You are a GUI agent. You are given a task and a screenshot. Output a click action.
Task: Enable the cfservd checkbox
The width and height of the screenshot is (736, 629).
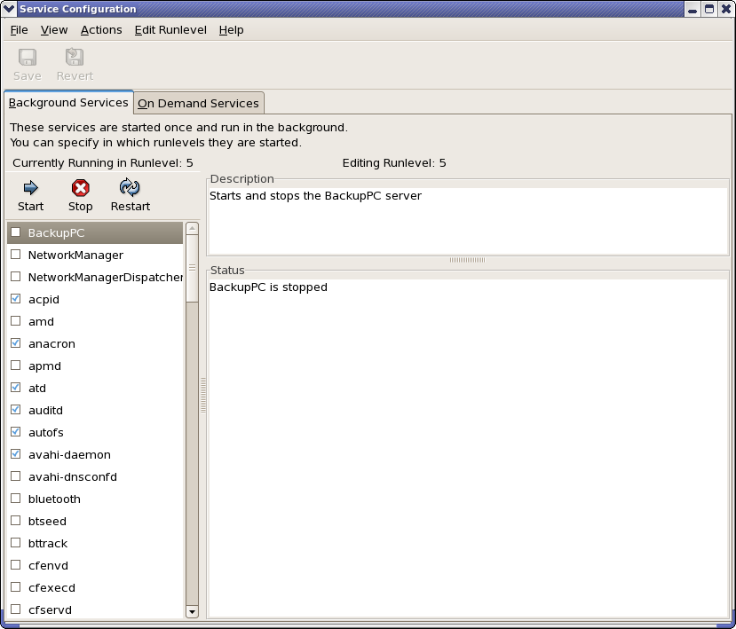(x=15, y=609)
